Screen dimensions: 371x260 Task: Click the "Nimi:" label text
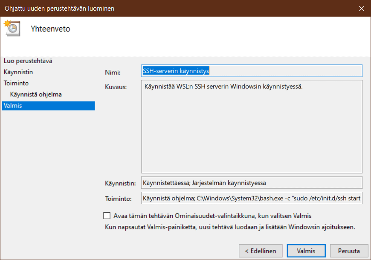click(x=113, y=72)
